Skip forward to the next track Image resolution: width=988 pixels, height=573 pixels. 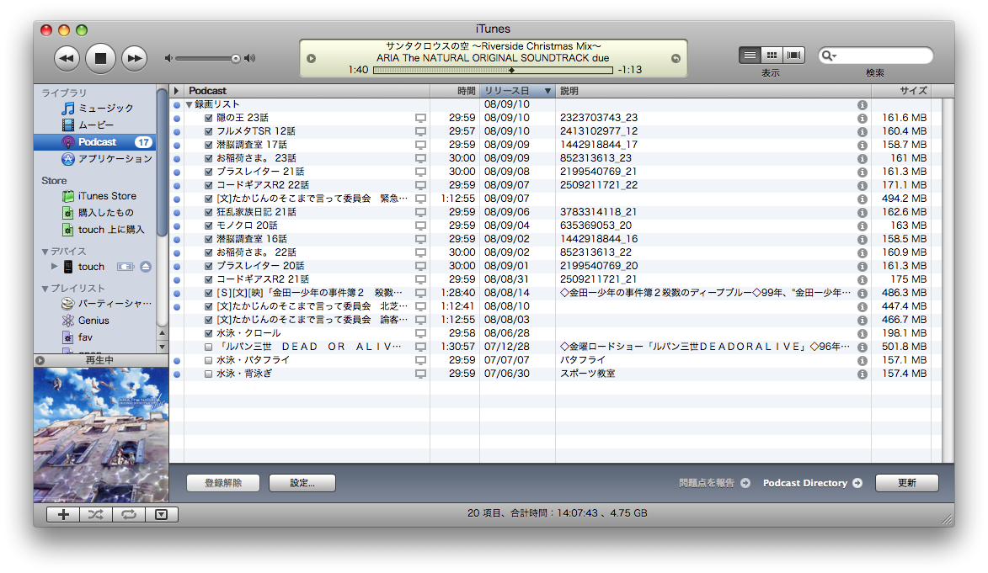(134, 59)
